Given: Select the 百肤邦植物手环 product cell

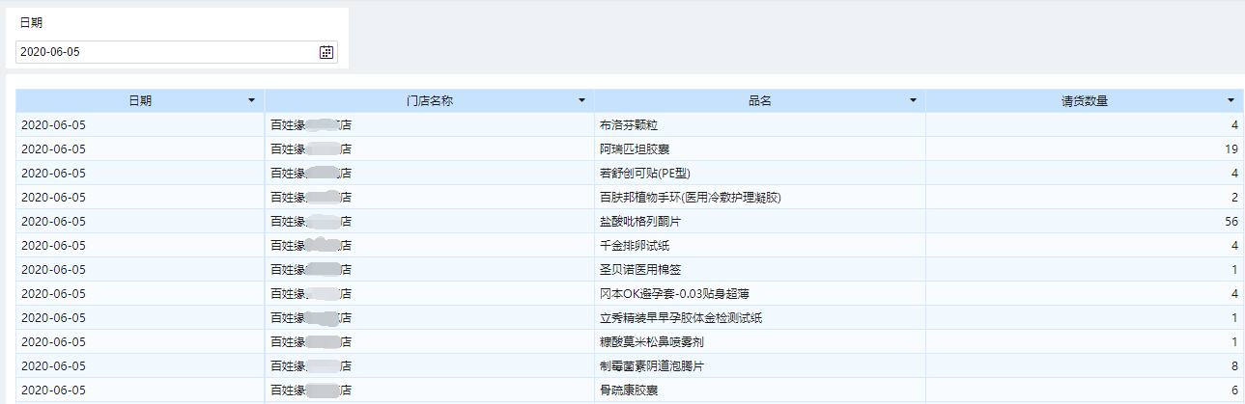Looking at the screenshot, I should point(760,197).
